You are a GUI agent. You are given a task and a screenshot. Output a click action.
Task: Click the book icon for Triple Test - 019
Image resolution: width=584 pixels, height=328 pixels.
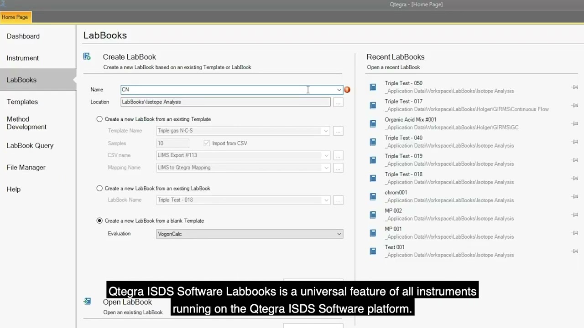coord(373,160)
